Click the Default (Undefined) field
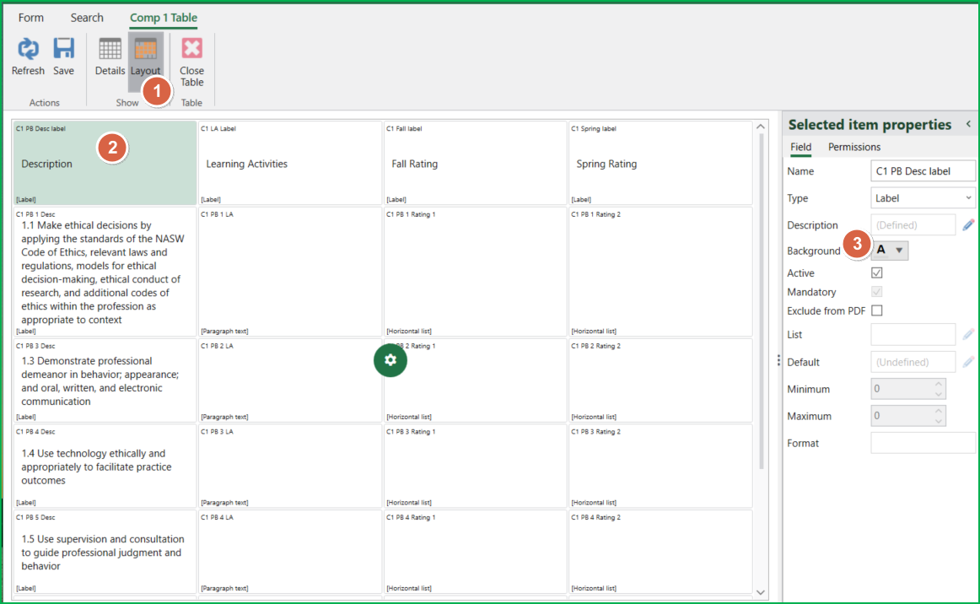Screen dimensions: 980x604 [x=913, y=362]
